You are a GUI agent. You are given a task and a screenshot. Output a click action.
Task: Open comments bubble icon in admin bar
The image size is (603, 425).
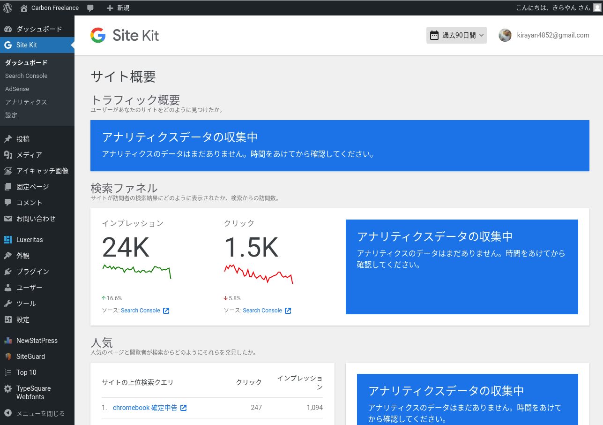[90, 8]
